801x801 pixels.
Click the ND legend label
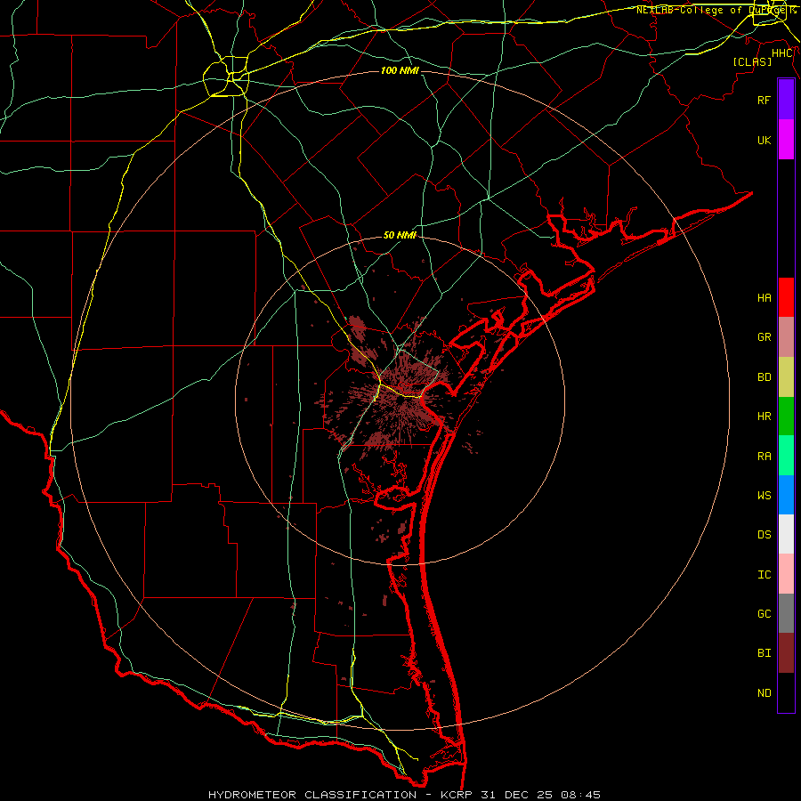(764, 693)
